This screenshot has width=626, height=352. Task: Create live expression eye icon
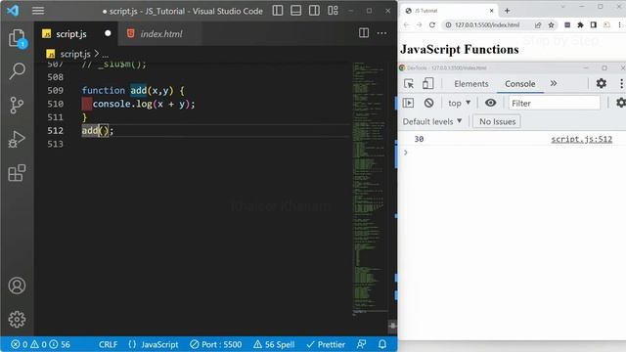pyautogui.click(x=490, y=103)
